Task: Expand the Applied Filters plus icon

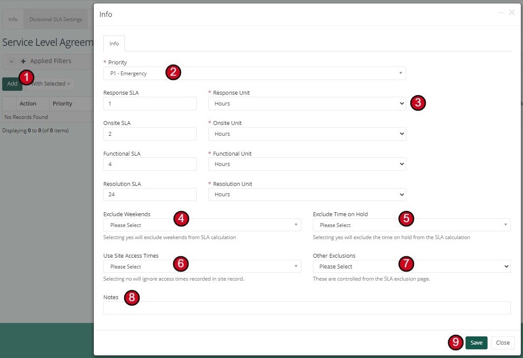Action: (23, 61)
